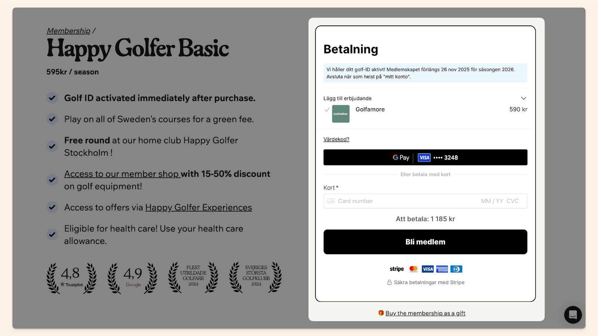598x336 pixels.
Task: Click the golf-ID renewal info notice
Action: coord(425,73)
